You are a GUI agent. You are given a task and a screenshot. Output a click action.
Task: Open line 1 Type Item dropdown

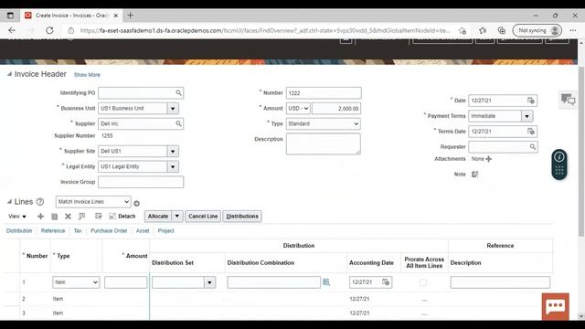point(76,282)
